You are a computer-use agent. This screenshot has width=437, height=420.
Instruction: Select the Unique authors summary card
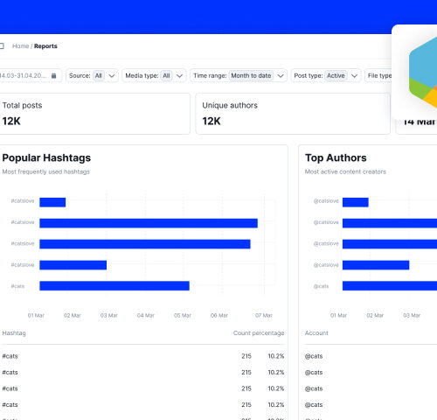tap(293, 114)
